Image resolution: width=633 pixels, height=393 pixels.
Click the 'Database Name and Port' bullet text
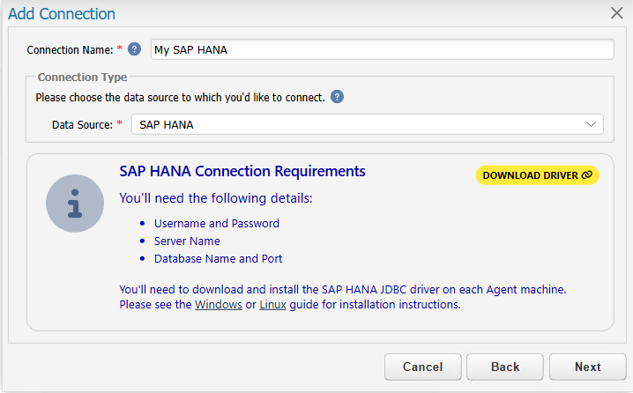click(x=218, y=259)
